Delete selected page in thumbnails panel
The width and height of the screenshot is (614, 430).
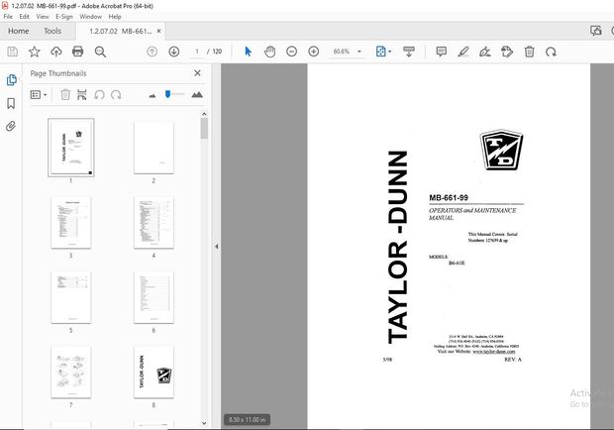click(65, 95)
